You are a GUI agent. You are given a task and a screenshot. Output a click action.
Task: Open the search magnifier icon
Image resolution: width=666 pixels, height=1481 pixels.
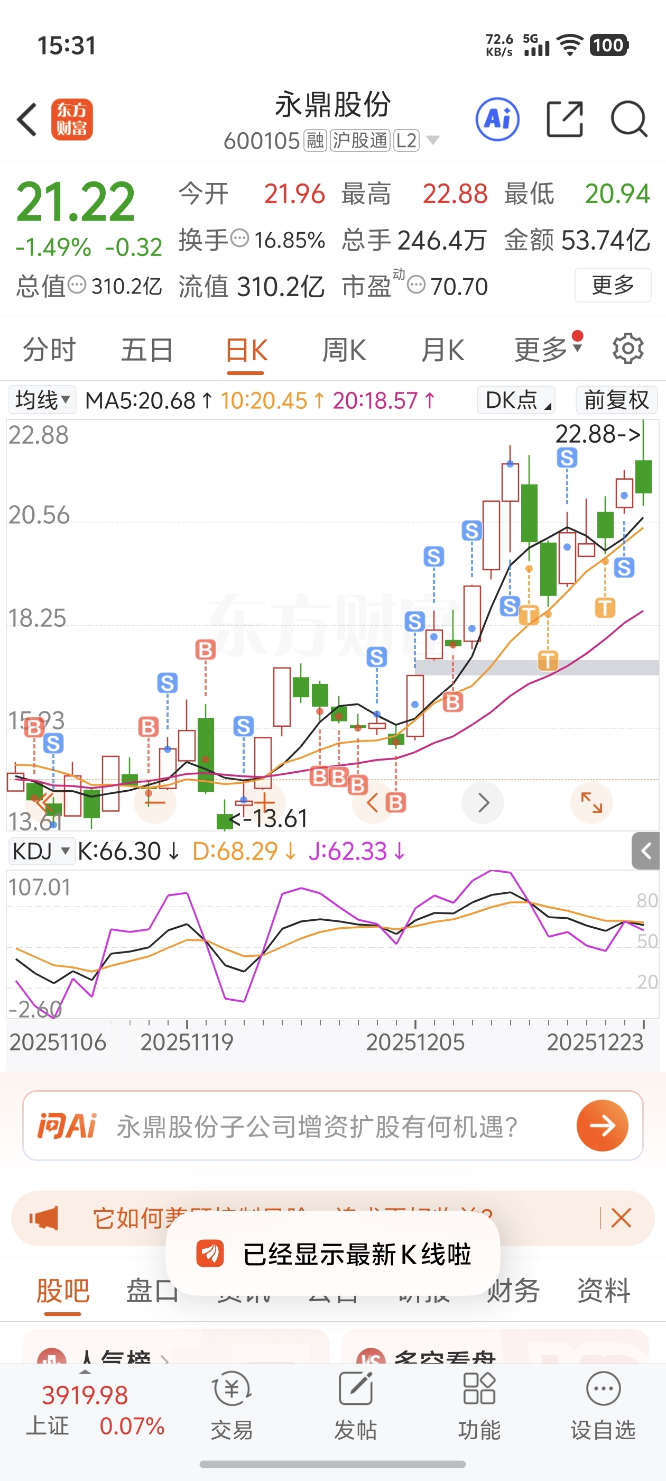(629, 119)
